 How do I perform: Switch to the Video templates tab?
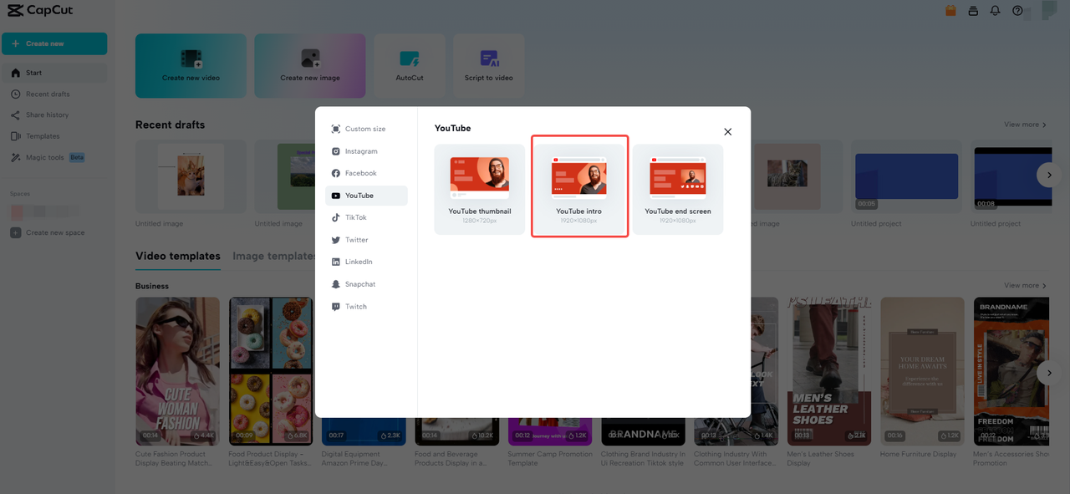[178, 257]
